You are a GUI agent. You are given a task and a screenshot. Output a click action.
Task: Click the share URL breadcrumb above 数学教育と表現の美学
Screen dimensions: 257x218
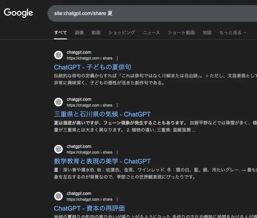(90, 152)
